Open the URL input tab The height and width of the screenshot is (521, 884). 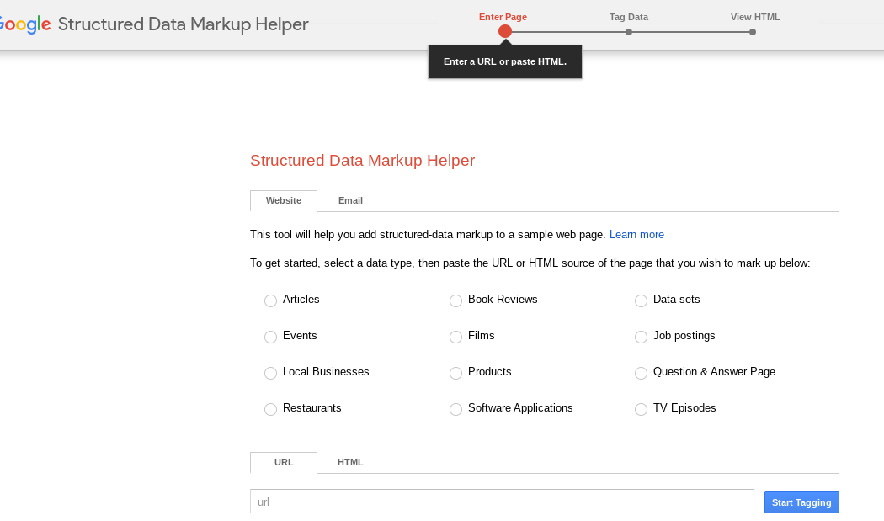point(284,462)
